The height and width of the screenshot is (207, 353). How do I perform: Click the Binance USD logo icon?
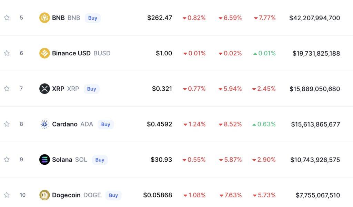coord(44,53)
